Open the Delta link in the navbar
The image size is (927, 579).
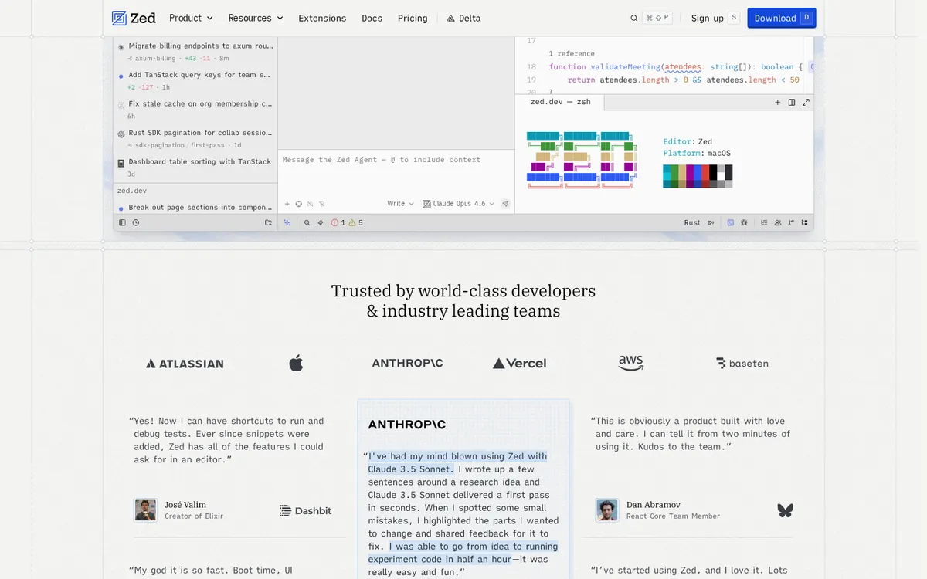tap(463, 18)
